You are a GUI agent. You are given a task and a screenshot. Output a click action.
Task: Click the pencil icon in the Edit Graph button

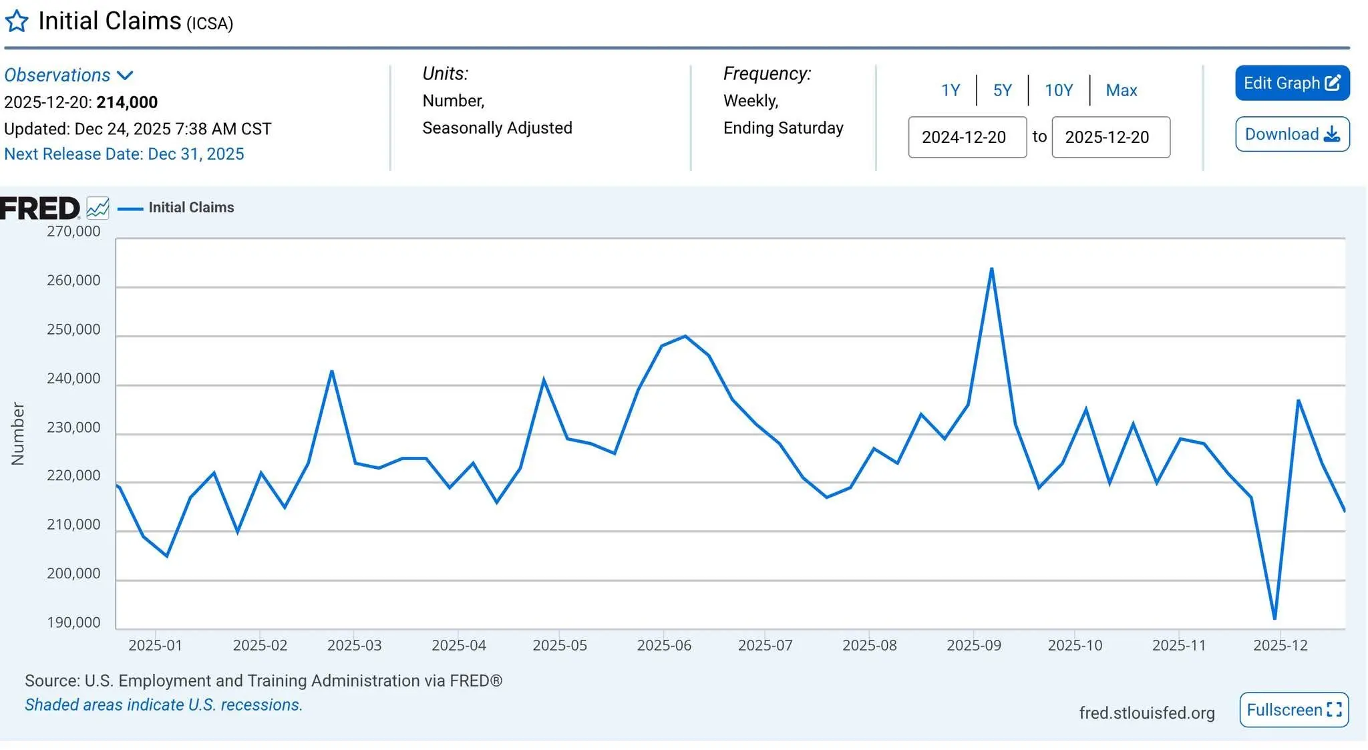click(1333, 83)
